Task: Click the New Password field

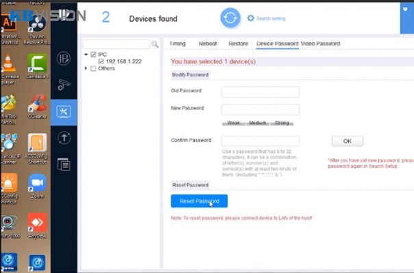Action: (x=260, y=109)
